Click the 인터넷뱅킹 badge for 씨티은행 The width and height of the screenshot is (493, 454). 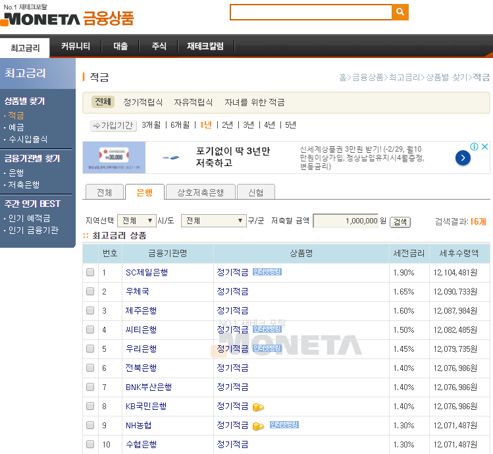[x=267, y=329]
